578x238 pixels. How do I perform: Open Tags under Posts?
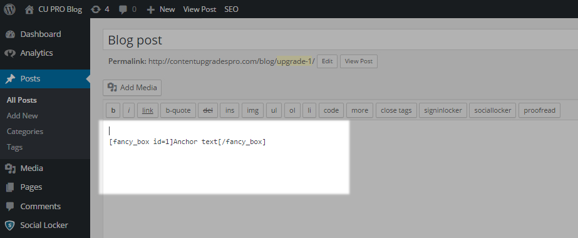click(15, 147)
